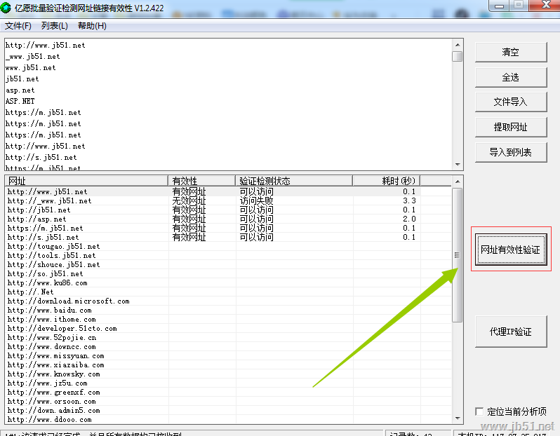Select the http://asp.net result row

pos(229,219)
